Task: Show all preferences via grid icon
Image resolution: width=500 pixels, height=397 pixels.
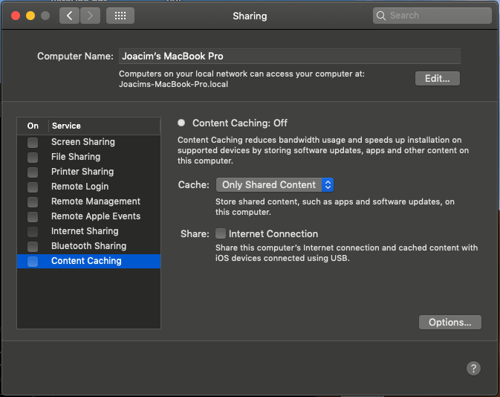Action: [120, 16]
